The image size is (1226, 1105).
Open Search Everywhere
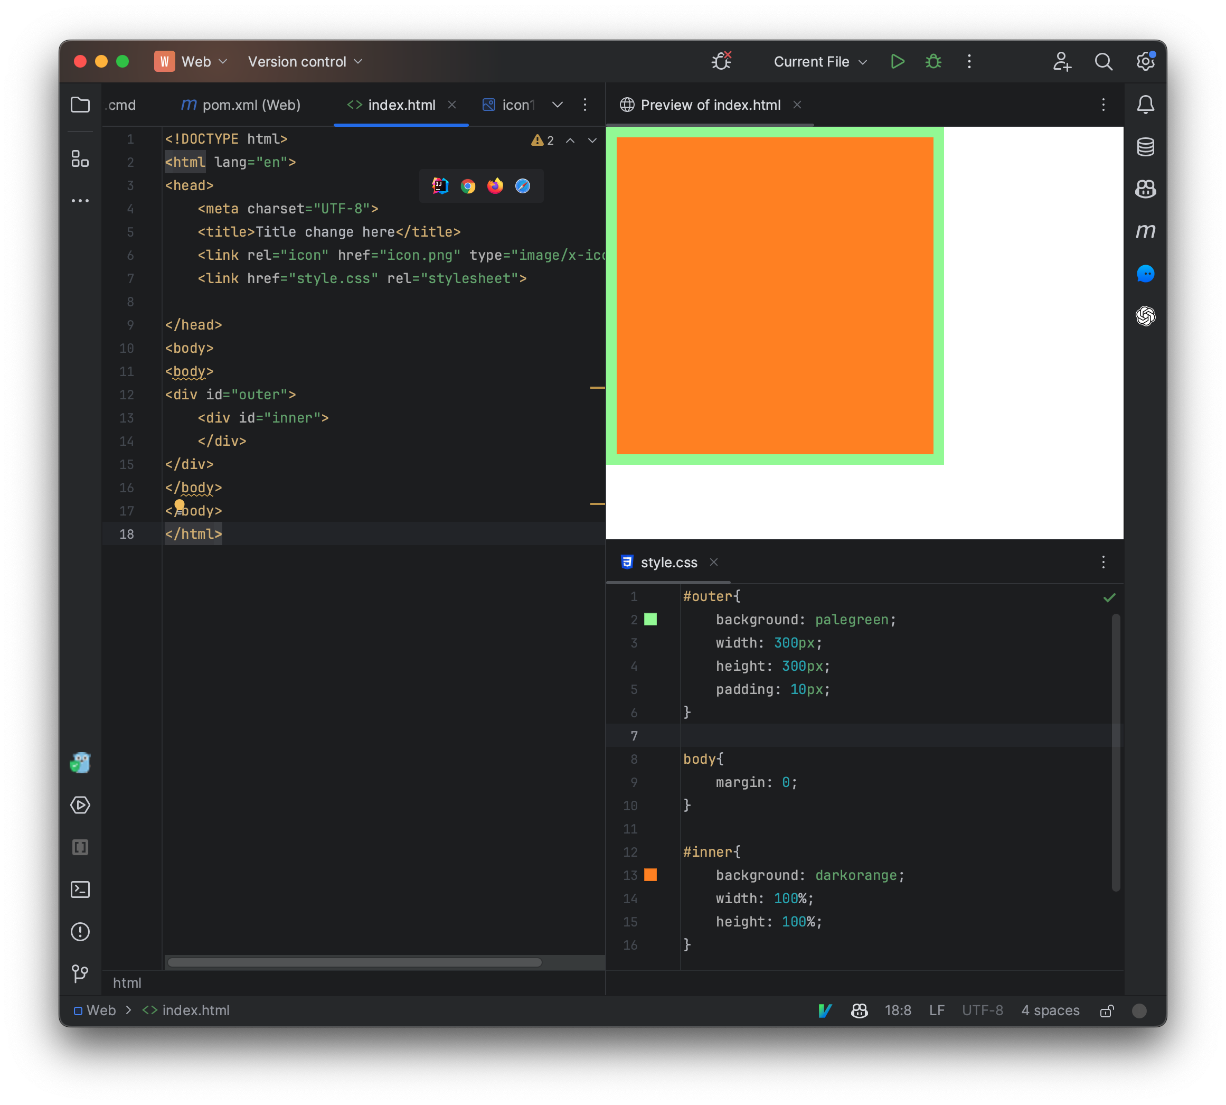pyautogui.click(x=1104, y=61)
